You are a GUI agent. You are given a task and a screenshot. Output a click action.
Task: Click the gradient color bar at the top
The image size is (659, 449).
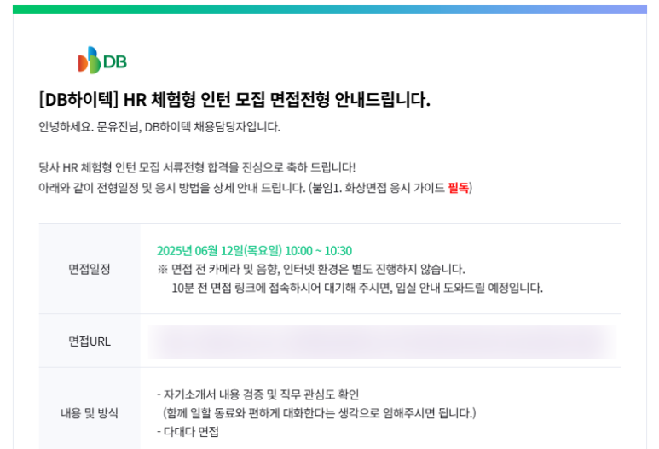coord(330,9)
